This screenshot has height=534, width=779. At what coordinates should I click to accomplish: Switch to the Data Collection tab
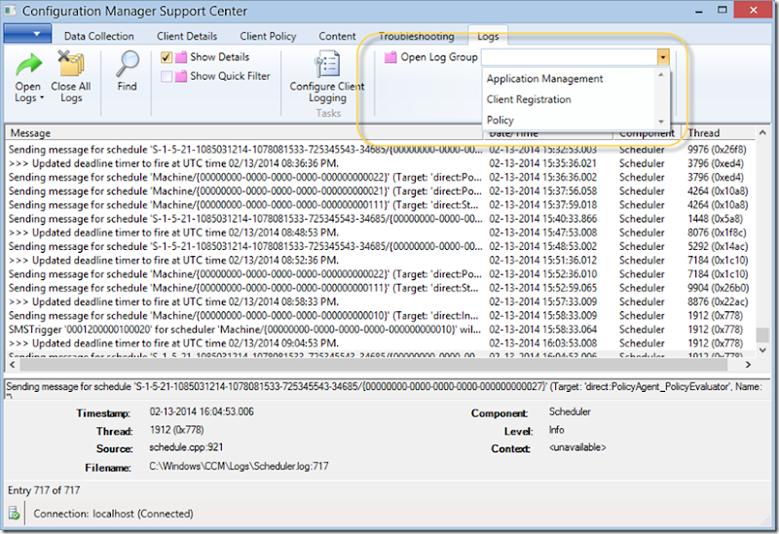[99, 36]
